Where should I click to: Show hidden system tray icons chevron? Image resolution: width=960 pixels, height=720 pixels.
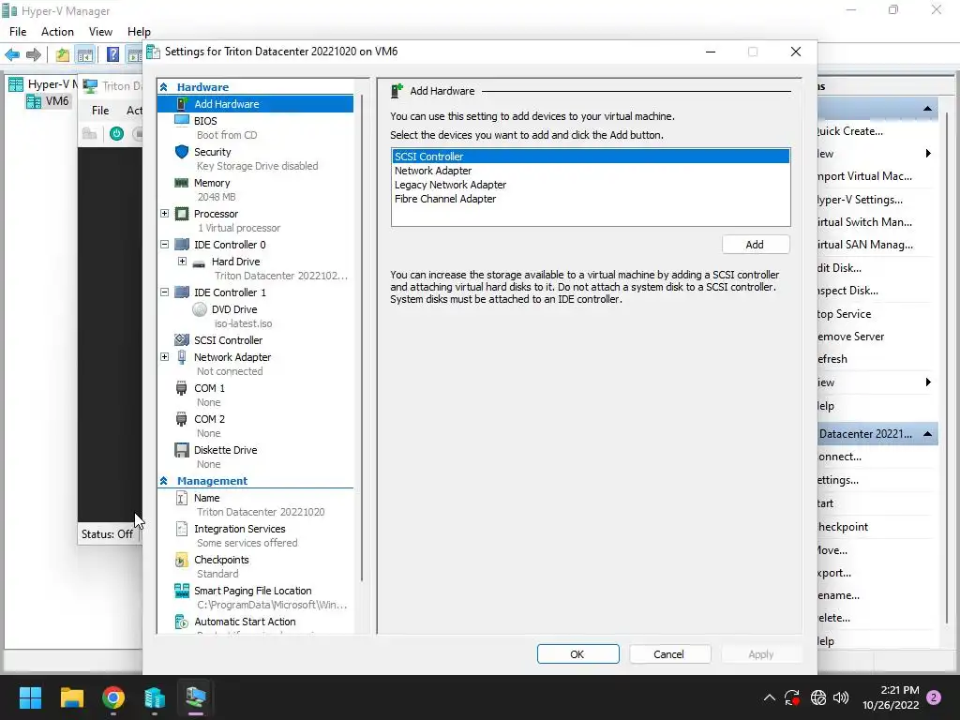(770, 697)
